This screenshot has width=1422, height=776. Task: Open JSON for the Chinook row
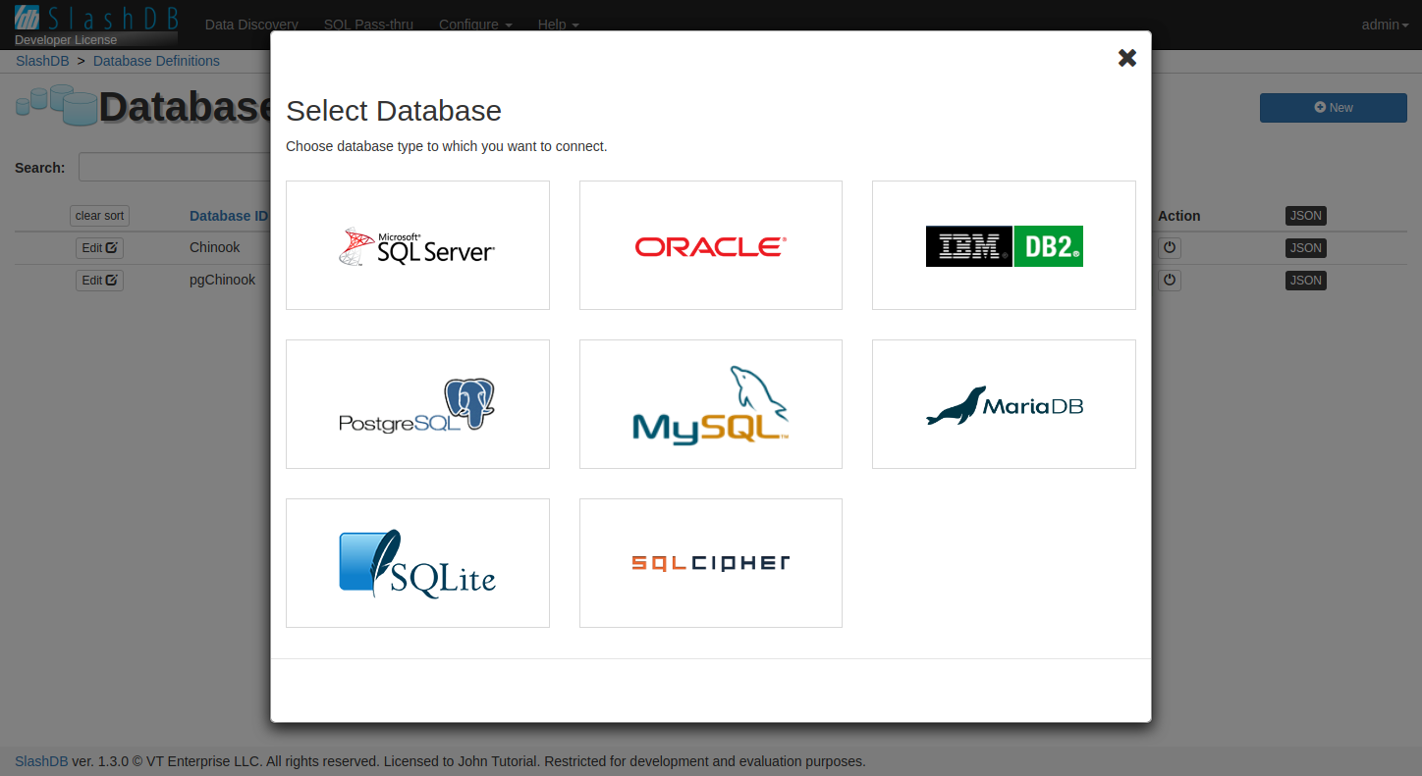click(1305, 248)
